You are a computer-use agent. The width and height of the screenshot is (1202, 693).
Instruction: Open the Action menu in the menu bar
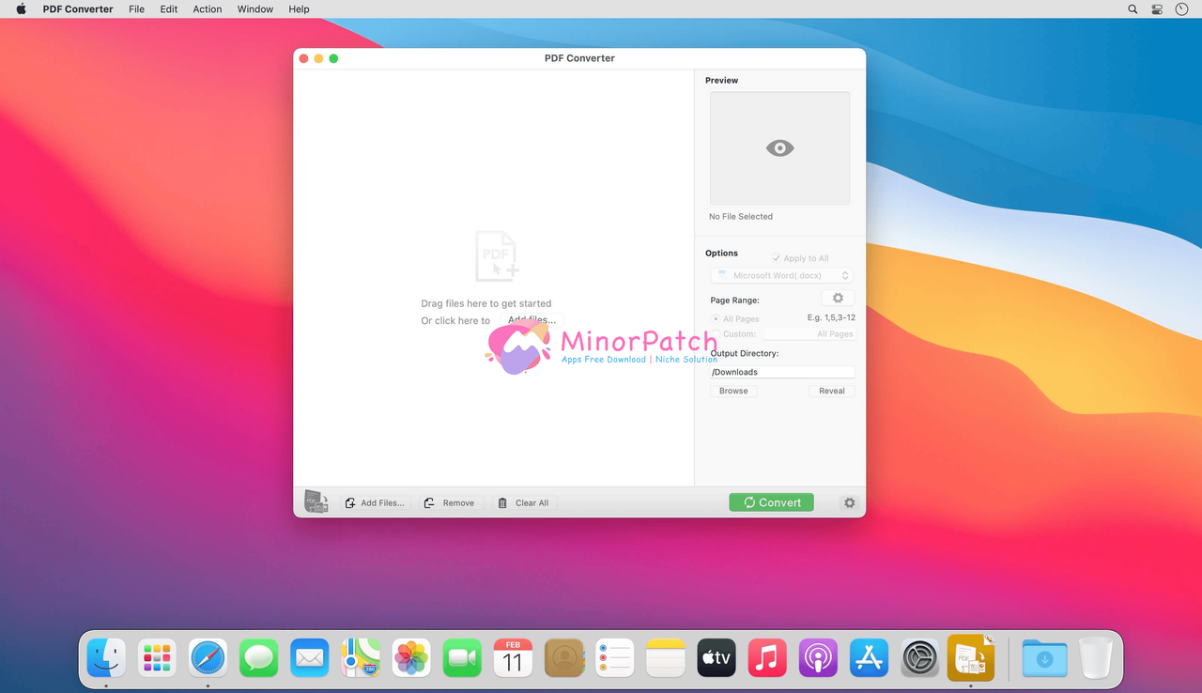pos(207,8)
